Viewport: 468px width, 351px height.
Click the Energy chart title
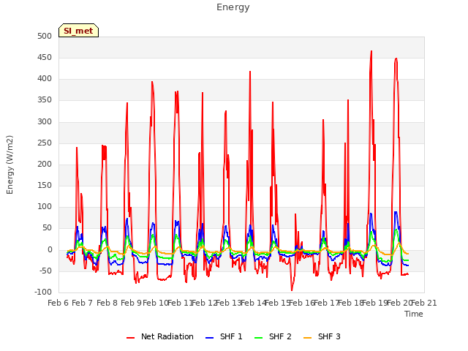click(233, 7)
